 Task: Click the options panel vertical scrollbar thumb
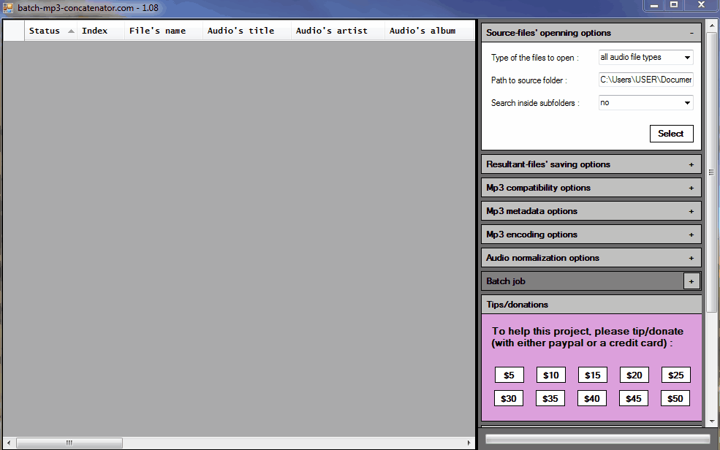(711, 173)
